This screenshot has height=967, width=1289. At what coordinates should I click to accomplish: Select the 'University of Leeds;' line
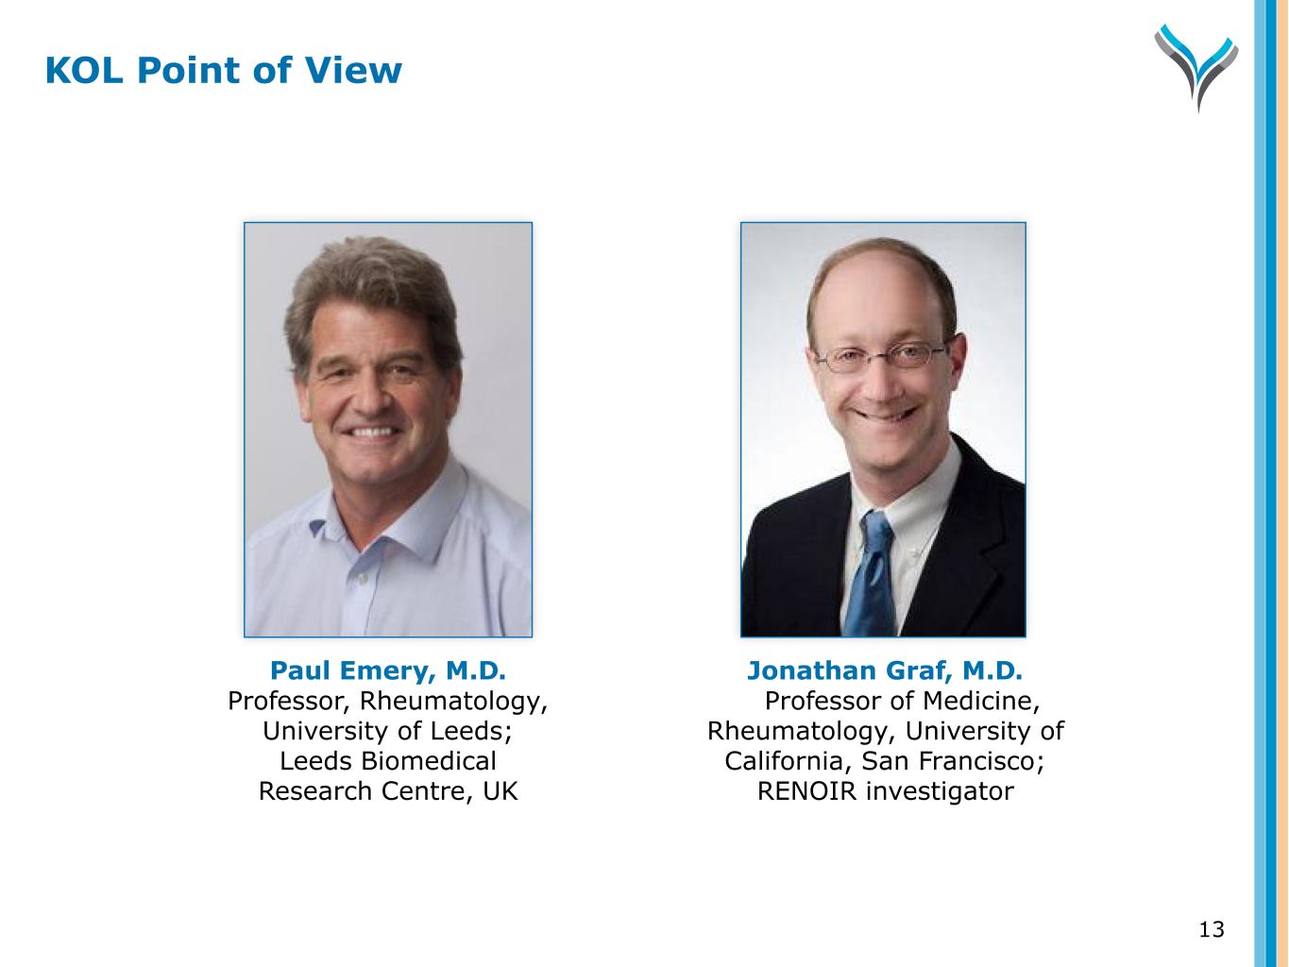coord(388,732)
